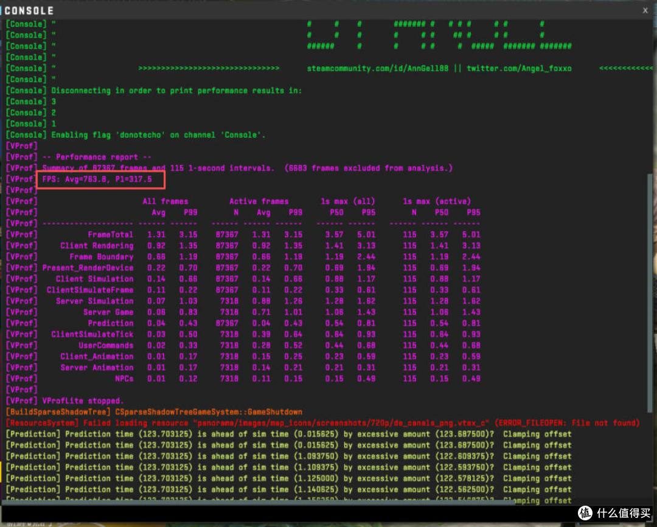
Task: Click Prediction line with sim time 1.140625
Action: pyautogui.click(x=289, y=490)
